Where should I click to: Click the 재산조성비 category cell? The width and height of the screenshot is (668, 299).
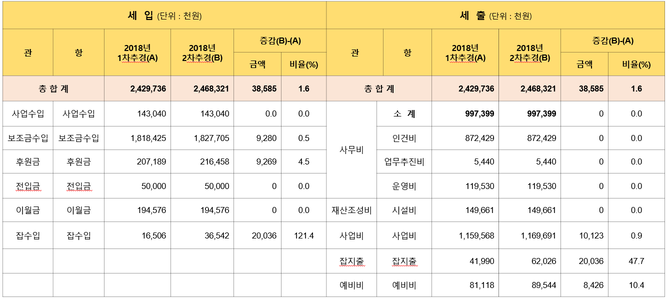coord(351,210)
